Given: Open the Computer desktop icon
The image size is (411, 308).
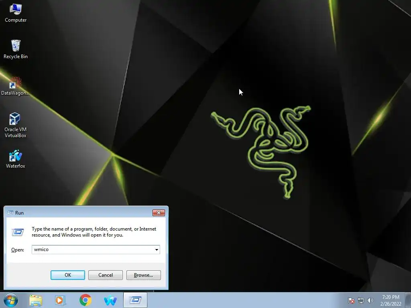Looking at the screenshot, I should [x=16, y=13].
